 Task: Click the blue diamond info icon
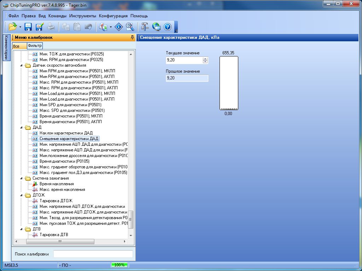[119, 26]
